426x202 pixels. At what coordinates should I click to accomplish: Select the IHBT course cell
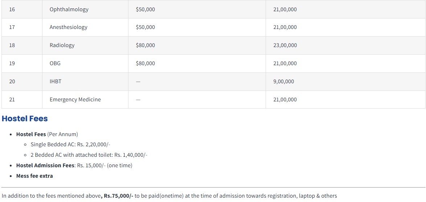click(x=56, y=81)
